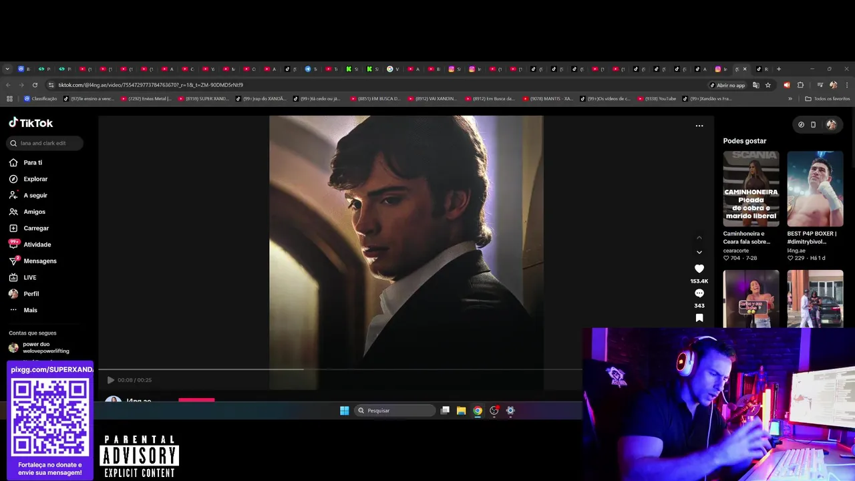Open Chrome three-dot menu
The height and width of the screenshot is (481, 855).
point(846,85)
